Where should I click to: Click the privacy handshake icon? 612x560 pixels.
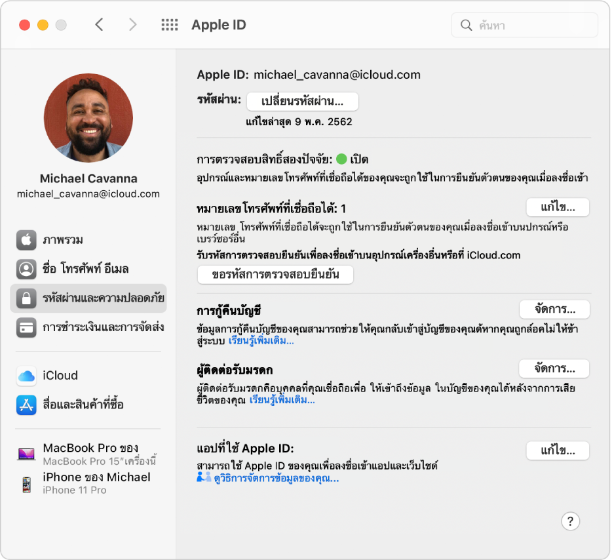(204, 477)
